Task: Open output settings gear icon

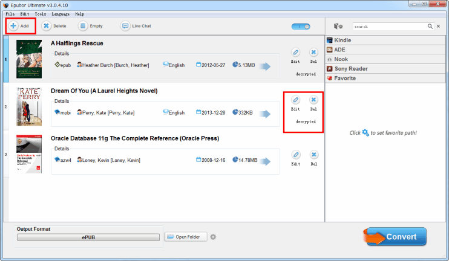Action: (213, 237)
